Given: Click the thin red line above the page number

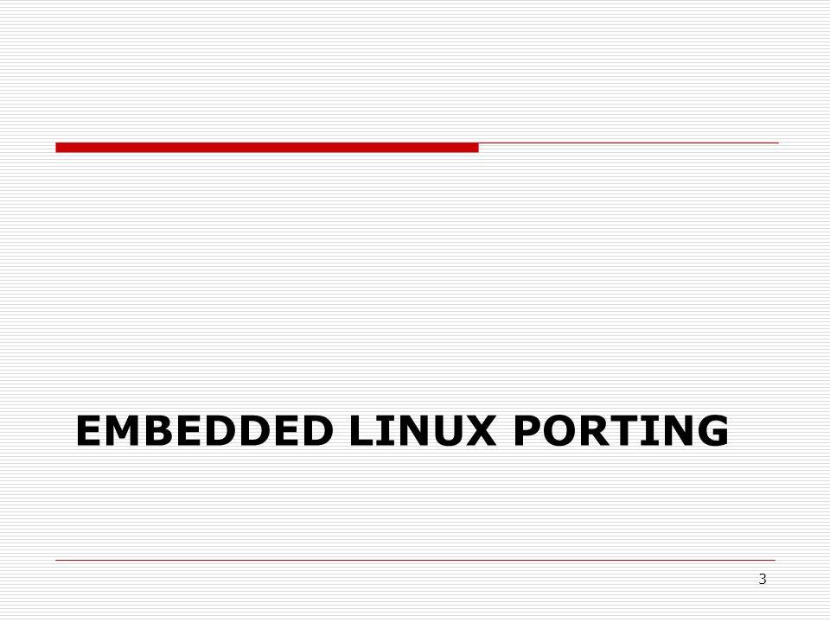Looking at the screenshot, I should tap(416, 560).
